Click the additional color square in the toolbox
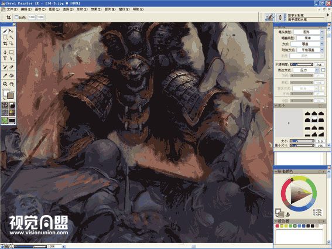 [11, 95]
